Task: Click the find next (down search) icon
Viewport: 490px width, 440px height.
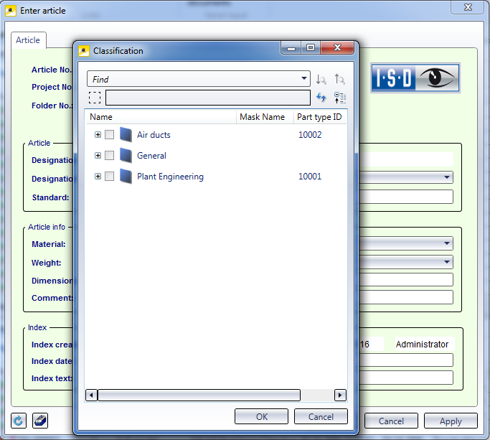Action: [321, 80]
